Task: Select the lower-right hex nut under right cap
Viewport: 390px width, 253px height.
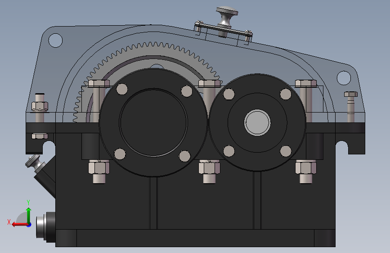Action: click(x=306, y=167)
